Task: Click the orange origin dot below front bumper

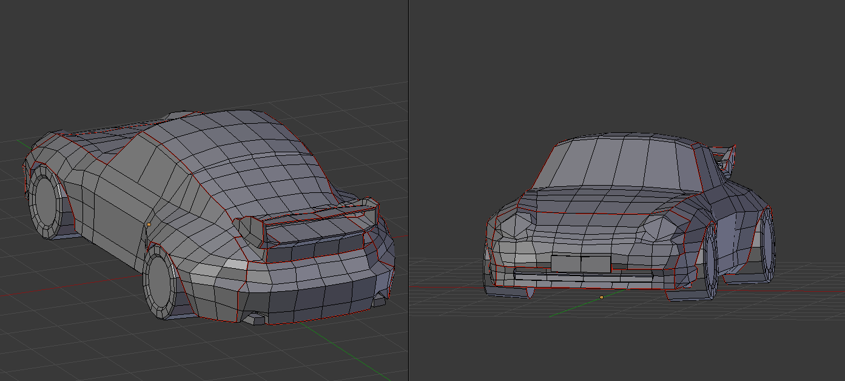Action: tap(601, 297)
